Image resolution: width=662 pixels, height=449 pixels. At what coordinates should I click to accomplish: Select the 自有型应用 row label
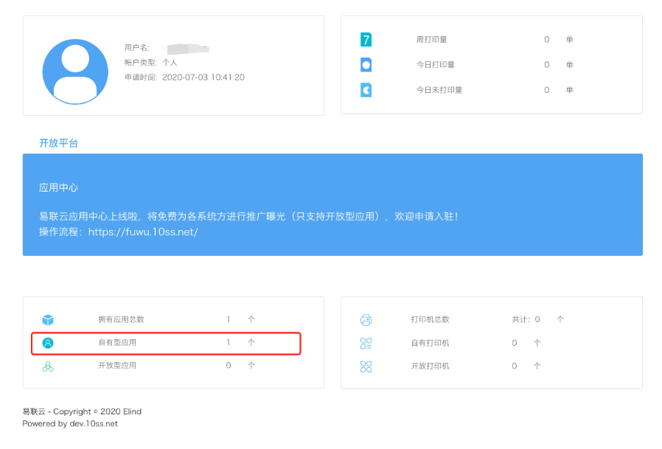coord(117,343)
